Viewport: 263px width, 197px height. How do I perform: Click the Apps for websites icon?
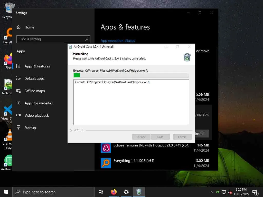pyautogui.click(x=18, y=103)
